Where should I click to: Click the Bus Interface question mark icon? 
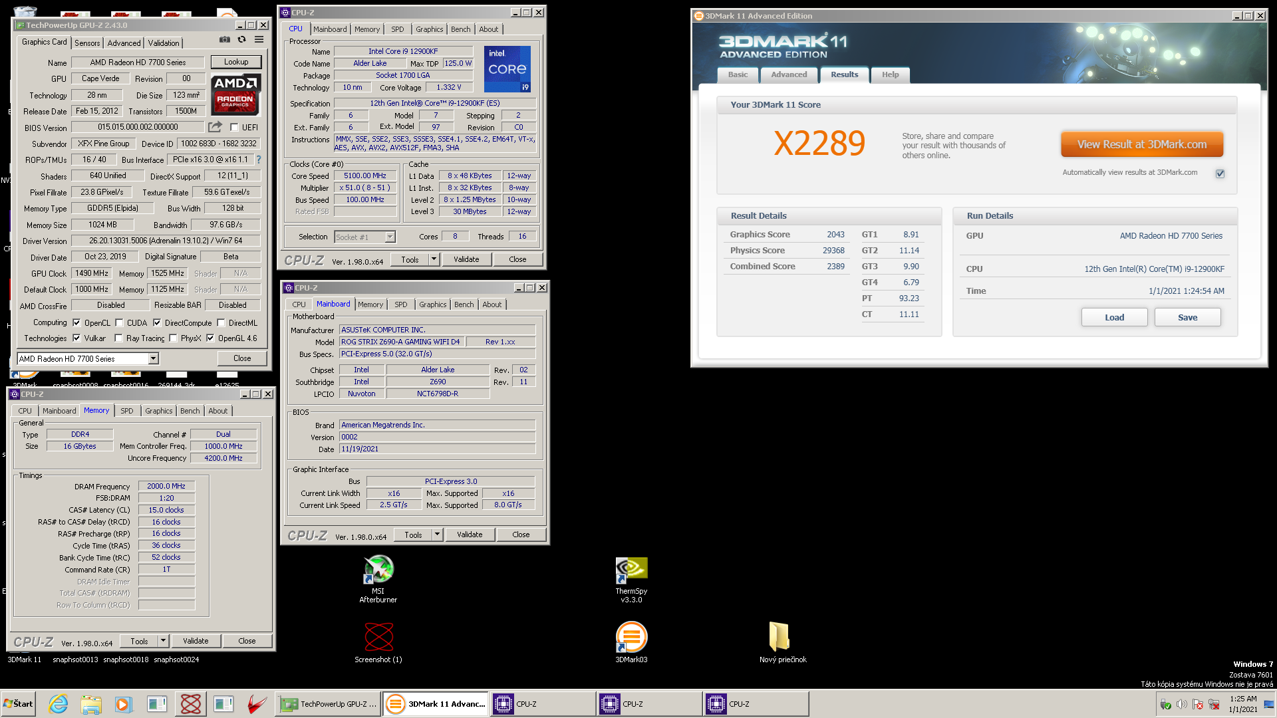click(259, 160)
